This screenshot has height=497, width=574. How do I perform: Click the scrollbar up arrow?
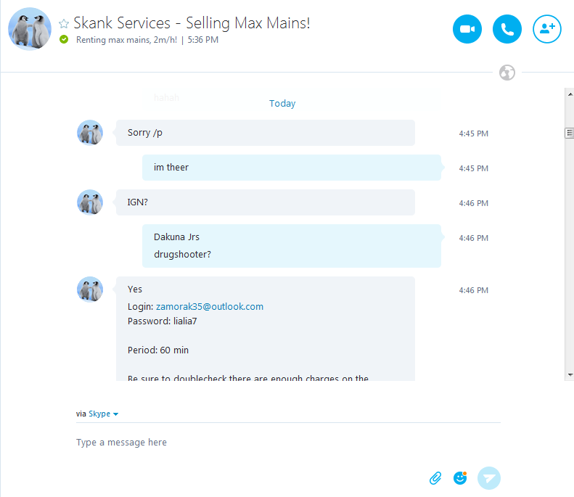pos(570,94)
